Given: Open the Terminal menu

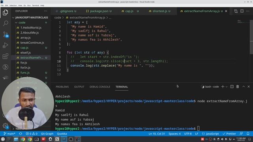Looking at the screenshot, I should coord(36,6).
